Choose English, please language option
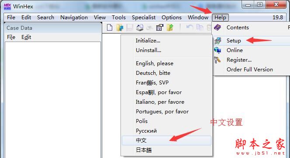Image resolution: width=290 pixels, height=158 pixels. click(x=166, y=63)
